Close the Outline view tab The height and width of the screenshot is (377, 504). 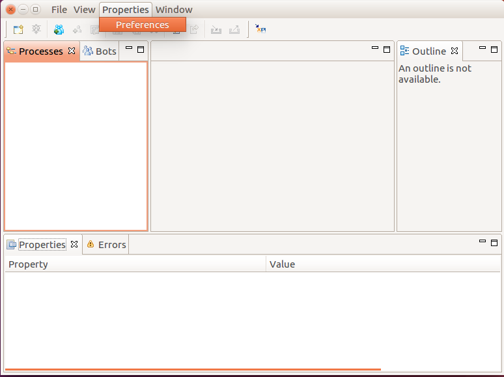[x=455, y=51]
